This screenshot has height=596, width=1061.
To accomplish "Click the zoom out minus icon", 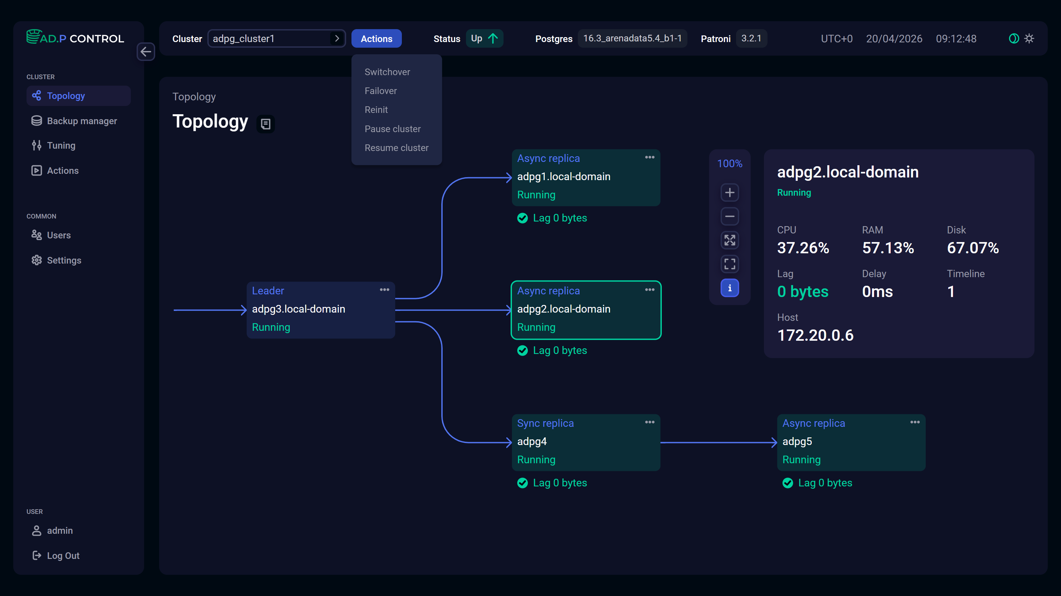I will [x=729, y=216].
